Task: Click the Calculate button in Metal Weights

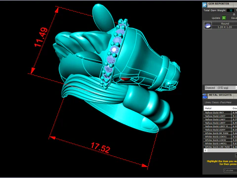Action: [x=230, y=171]
